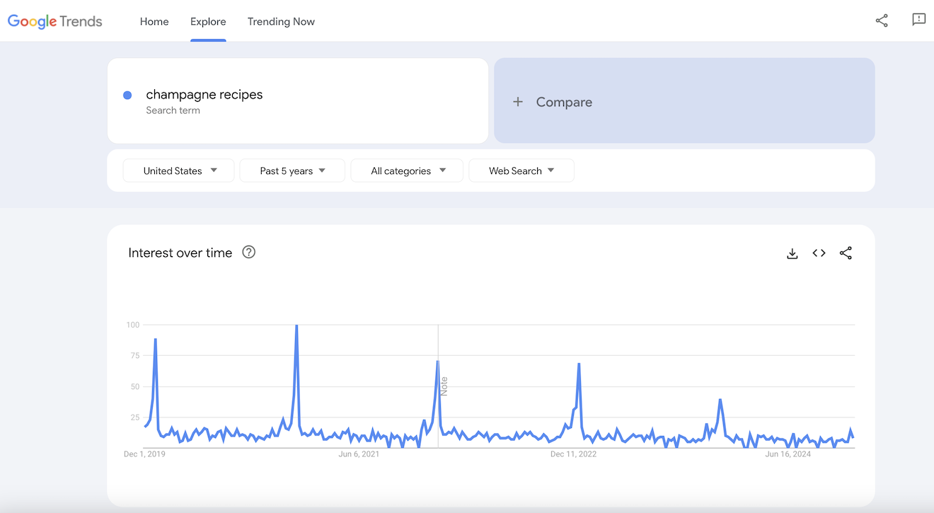The width and height of the screenshot is (934, 513).
Task: Click the blue dot beside champagne recipes
Action: tap(127, 95)
